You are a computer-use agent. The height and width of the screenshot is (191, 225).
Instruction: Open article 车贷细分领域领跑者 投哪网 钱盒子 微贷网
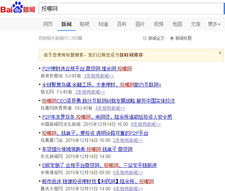pyautogui.click(x=87, y=149)
